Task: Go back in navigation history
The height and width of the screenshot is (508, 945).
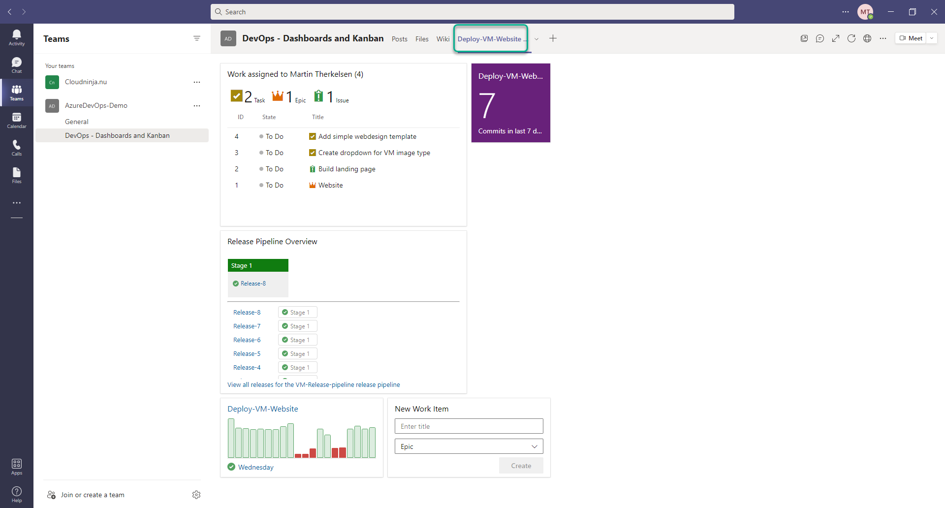Action: (10, 12)
